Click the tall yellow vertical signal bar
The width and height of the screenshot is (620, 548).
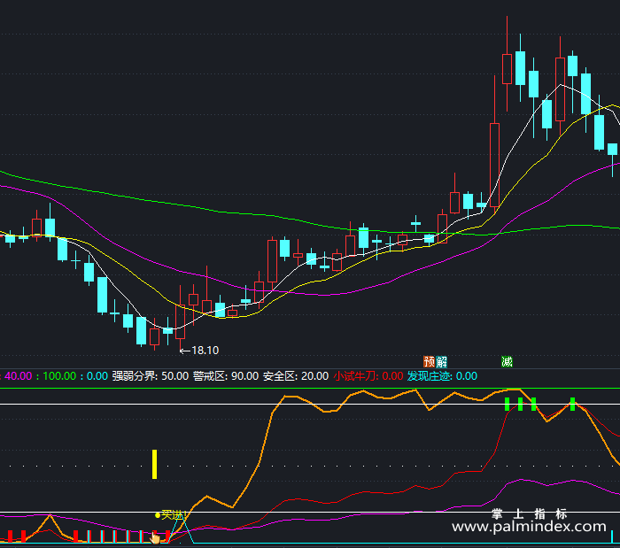click(x=155, y=464)
